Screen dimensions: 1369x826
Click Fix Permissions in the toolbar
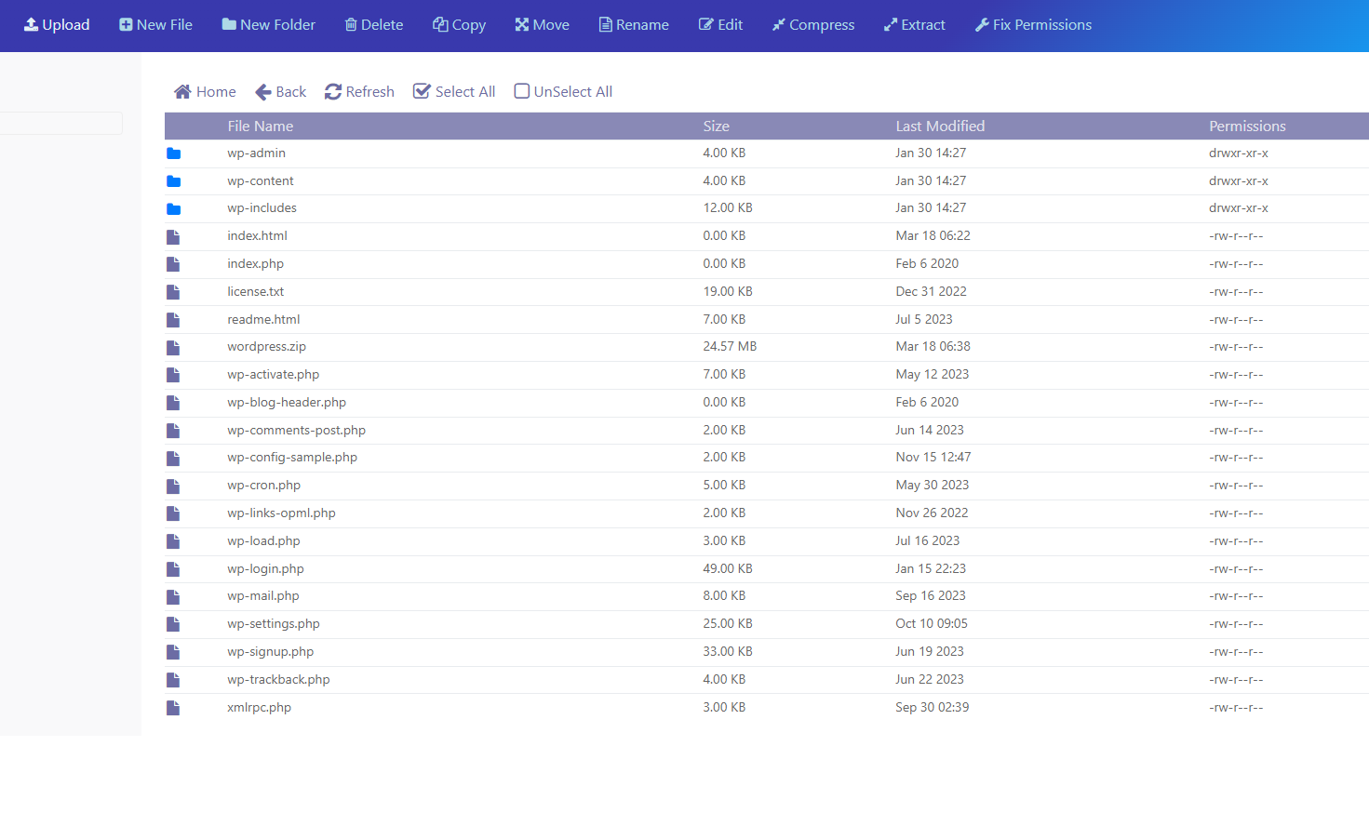pyautogui.click(x=1033, y=25)
